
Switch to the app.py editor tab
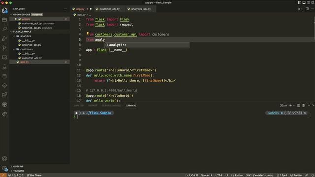(x=82, y=9)
